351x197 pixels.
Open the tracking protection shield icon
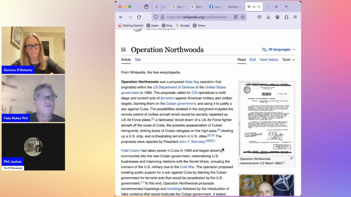pyautogui.click(x=156, y=17)
